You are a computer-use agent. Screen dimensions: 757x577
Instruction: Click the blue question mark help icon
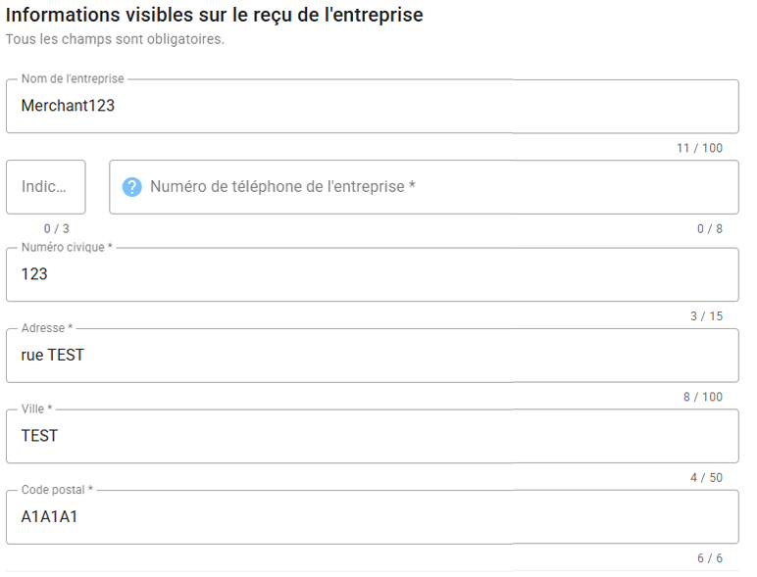click(132, 187)
